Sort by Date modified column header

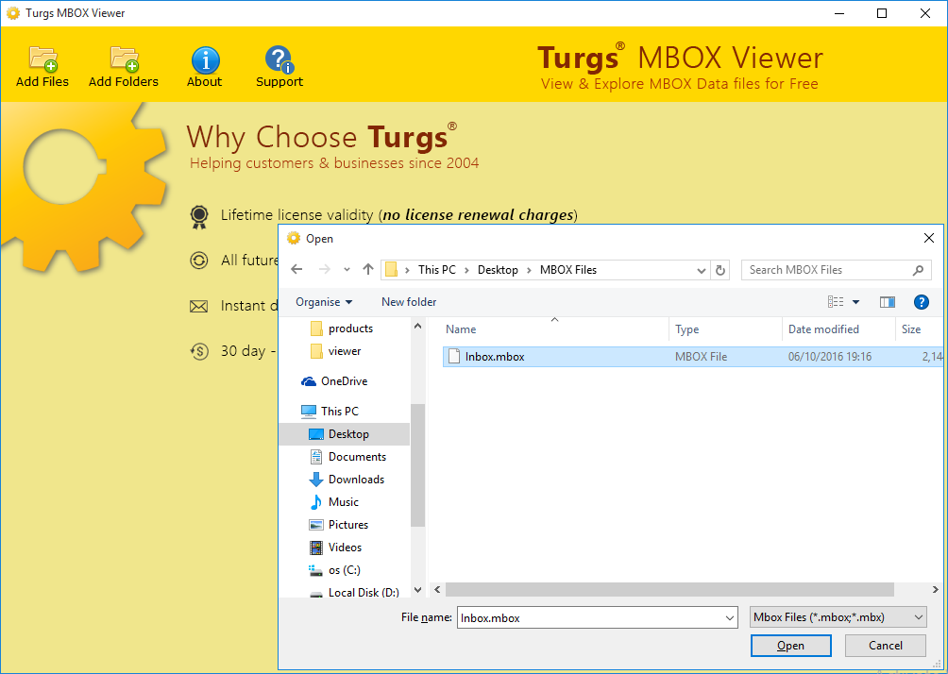coord(823,329)
